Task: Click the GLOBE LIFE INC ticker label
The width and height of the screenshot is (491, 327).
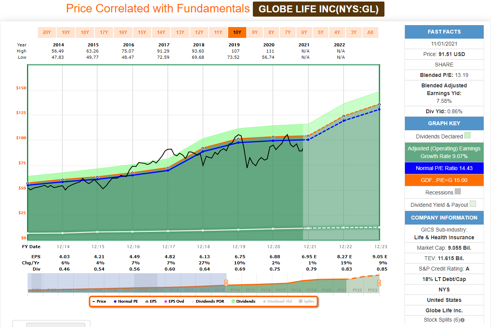Action: coord(318,9)
